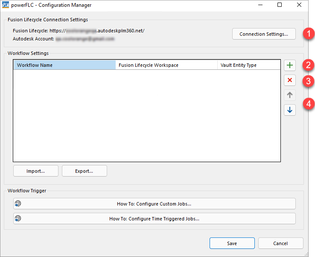Viewport: 315px width, 257px height.
Task: Open How To: Configure Custom Jobs
Action: (x=154, y=204)
